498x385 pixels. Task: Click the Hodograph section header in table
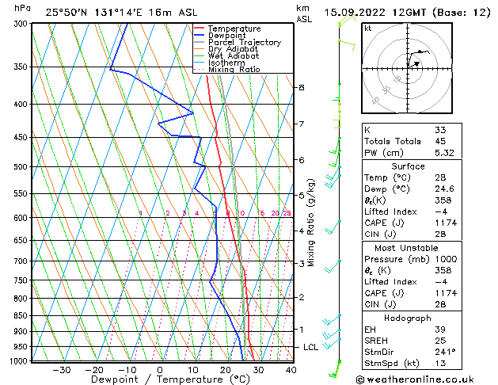409,318
